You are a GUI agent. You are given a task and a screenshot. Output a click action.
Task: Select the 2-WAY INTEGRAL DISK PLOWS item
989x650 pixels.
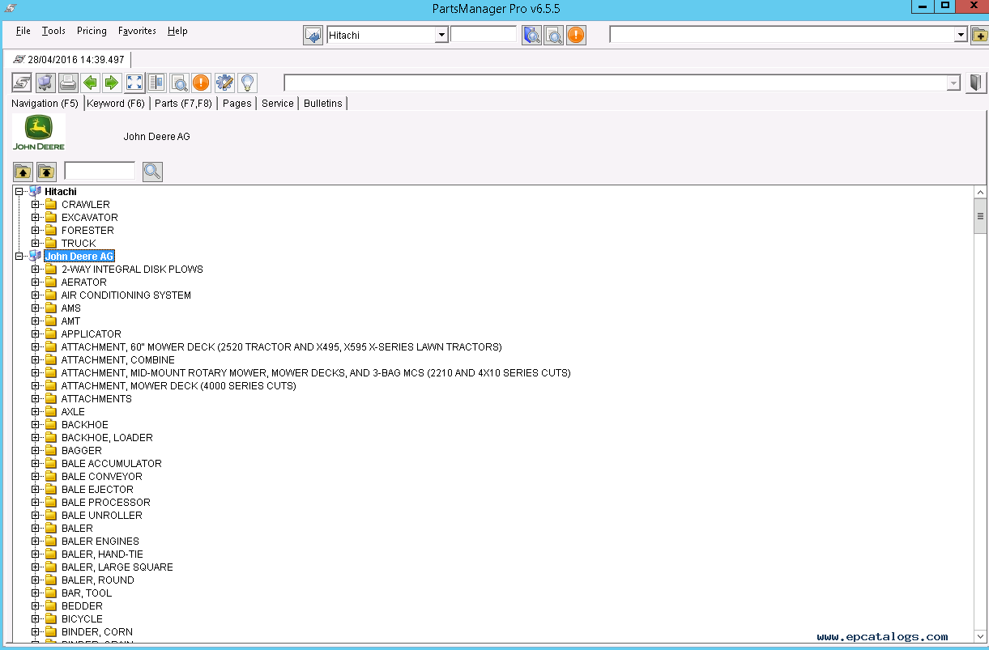pyautogui.click(x=132, y=270)
